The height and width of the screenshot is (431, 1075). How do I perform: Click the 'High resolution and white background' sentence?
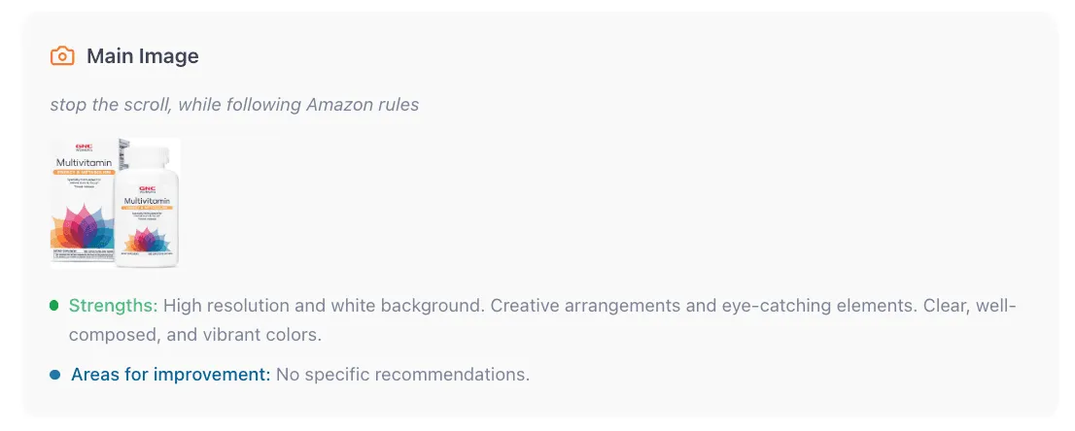[323, 306]
